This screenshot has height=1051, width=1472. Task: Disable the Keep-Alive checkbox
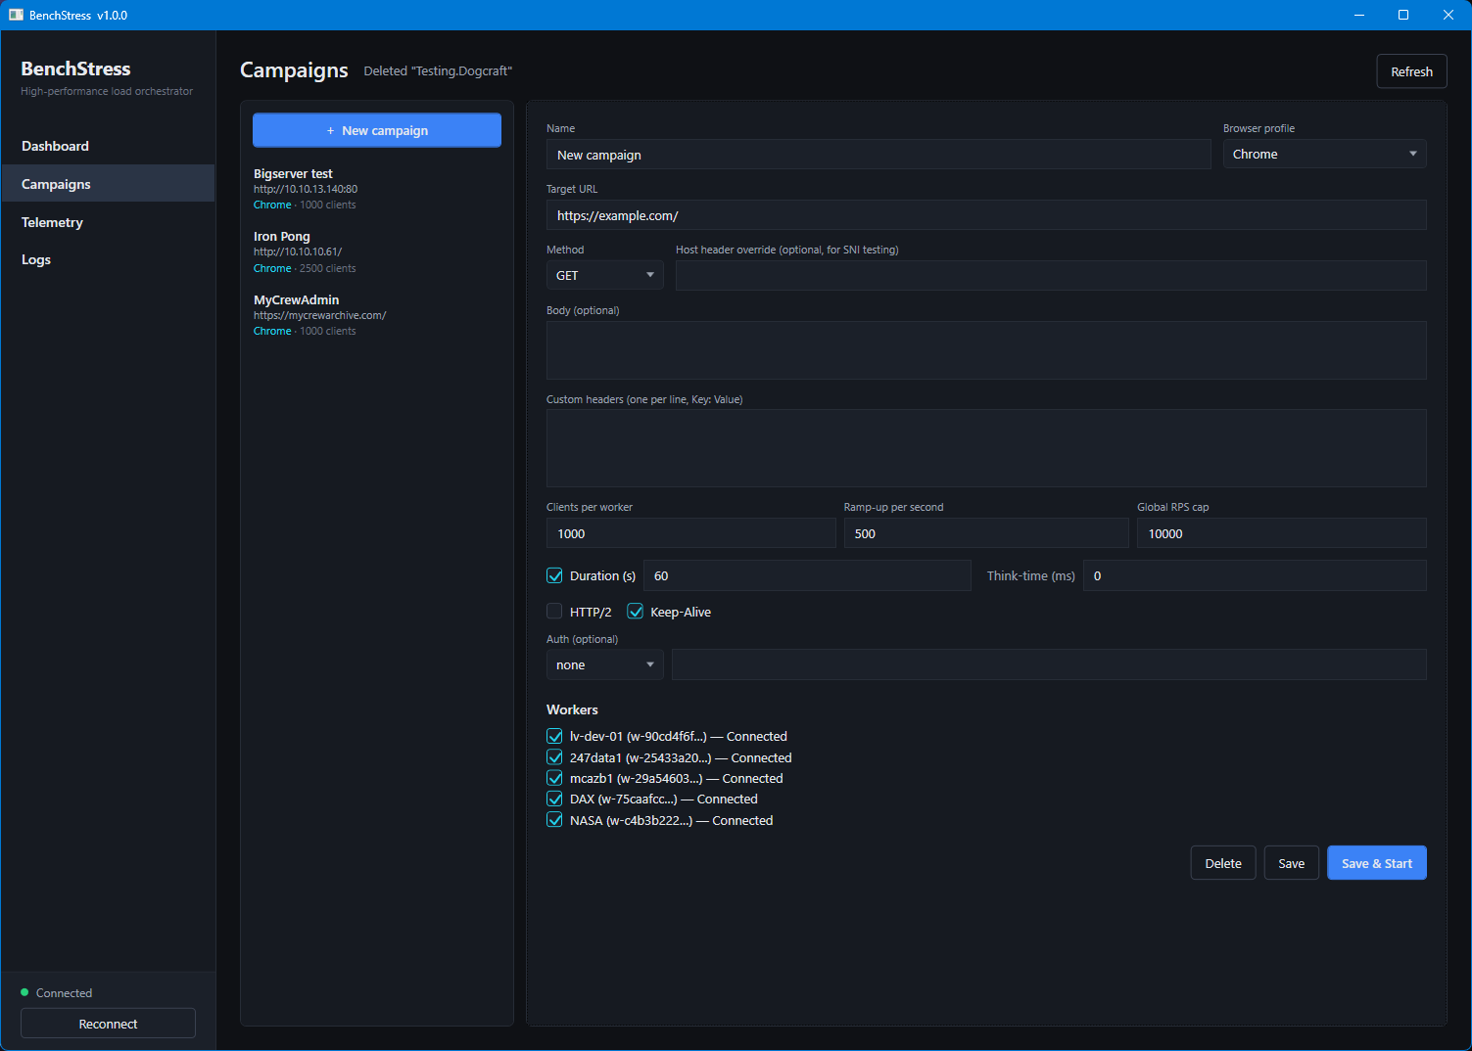coord(635,612)
